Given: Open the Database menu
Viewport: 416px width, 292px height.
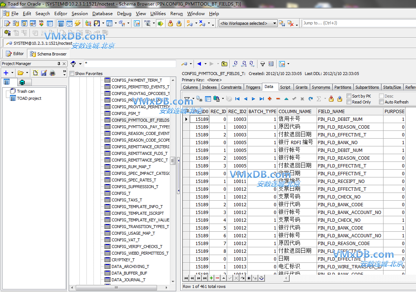Looking at the screenshot, I should (x=102, y=14).
